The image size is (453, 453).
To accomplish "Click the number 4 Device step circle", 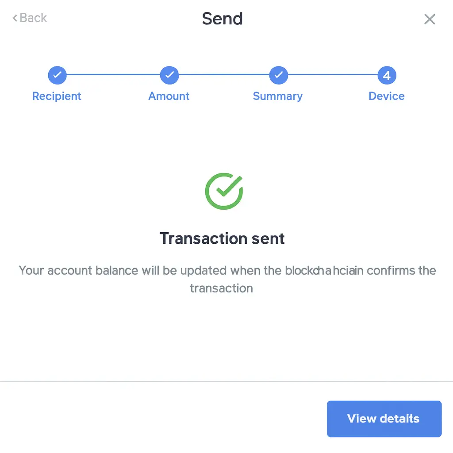I will (x=387, y=75).
